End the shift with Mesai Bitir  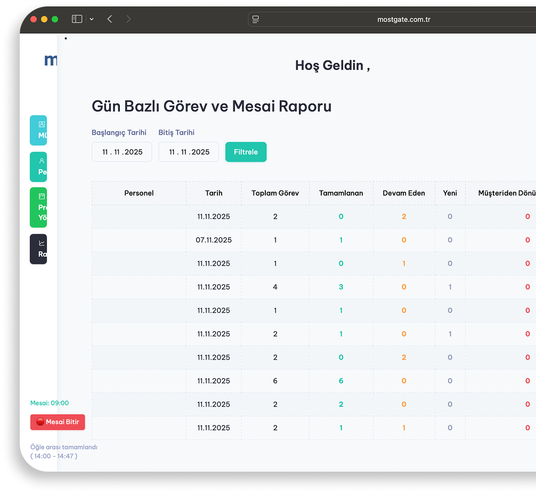pyautogui.click(x=58, y=422)
